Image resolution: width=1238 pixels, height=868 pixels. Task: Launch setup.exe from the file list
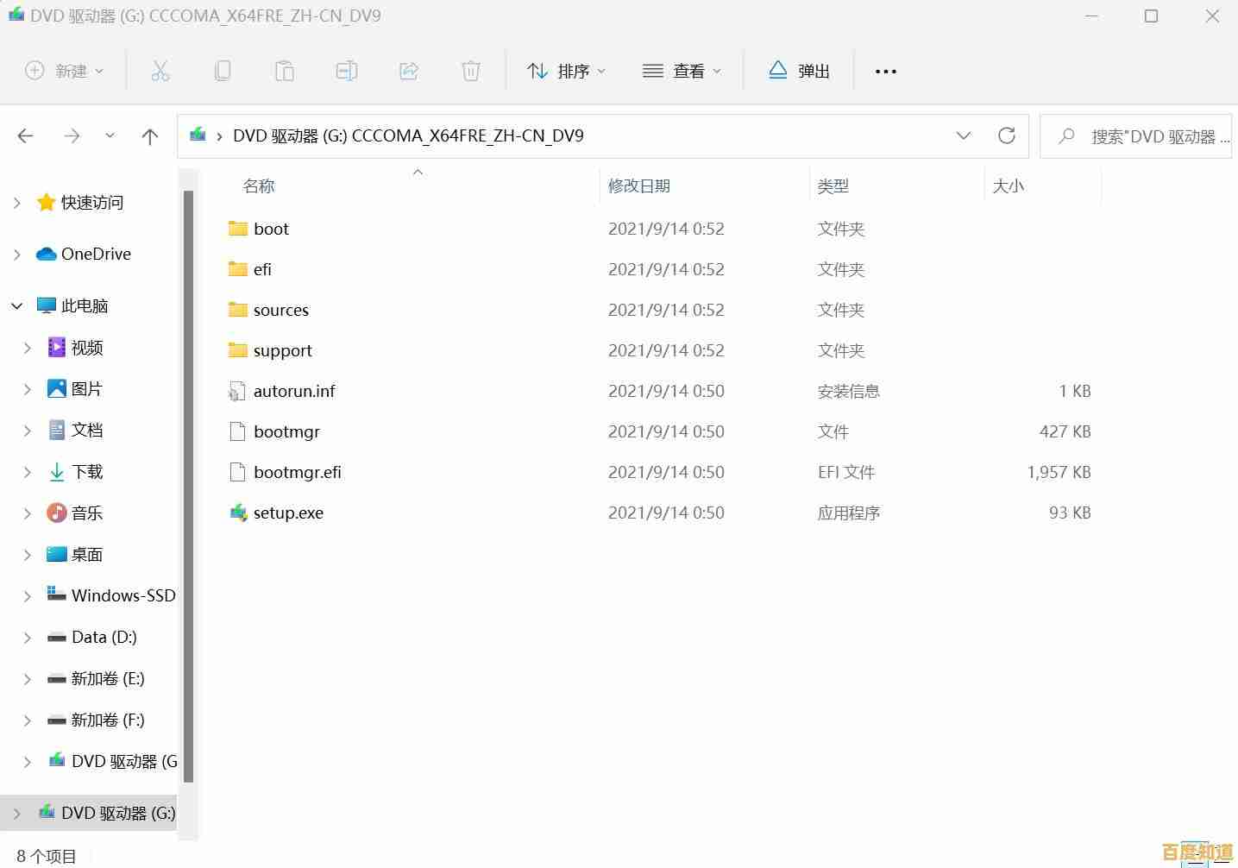(x=288, y=513)
